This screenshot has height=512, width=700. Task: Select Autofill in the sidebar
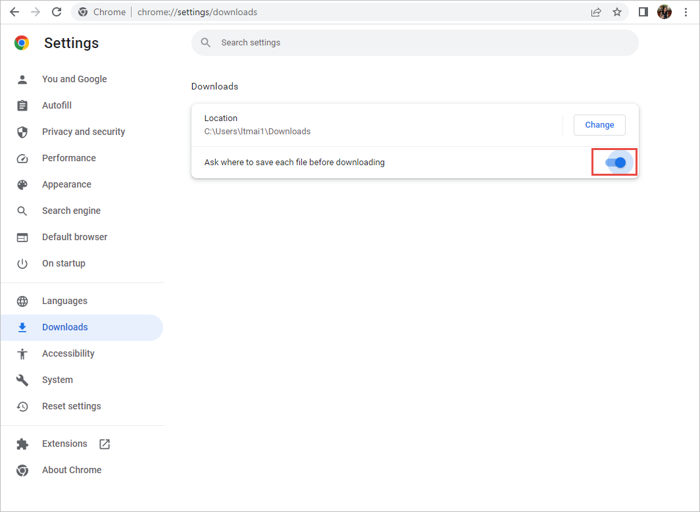point(57,105)
